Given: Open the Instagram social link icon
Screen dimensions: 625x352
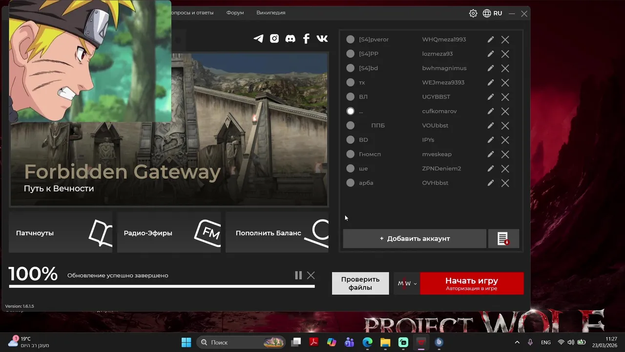Looking at the screenshot, I should pyautogui.click(x=274, y=39).
